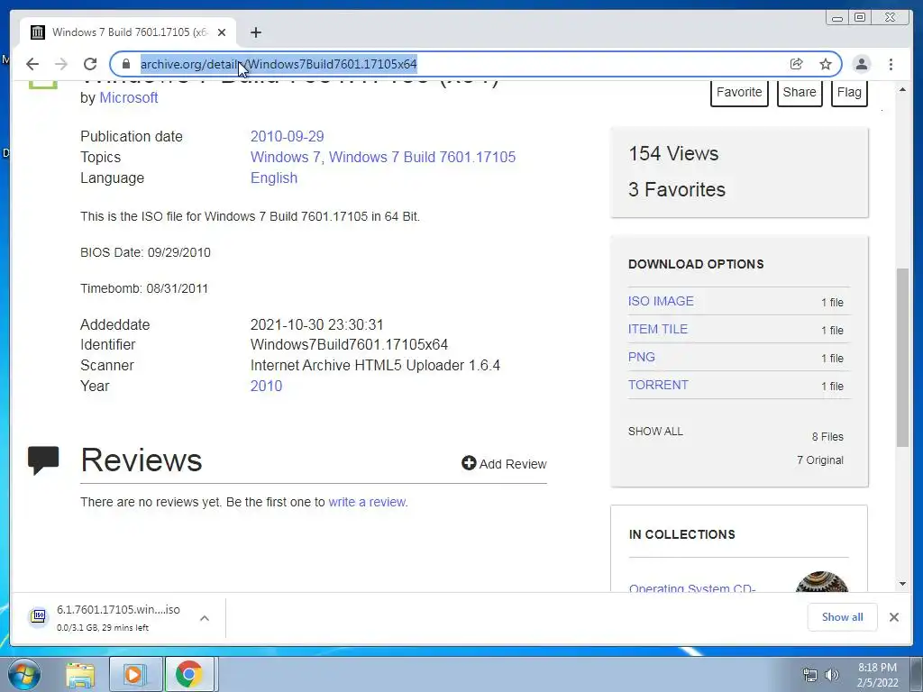Open the network tray icon
The width and height of the screenshot is (923, 692).
810,676
